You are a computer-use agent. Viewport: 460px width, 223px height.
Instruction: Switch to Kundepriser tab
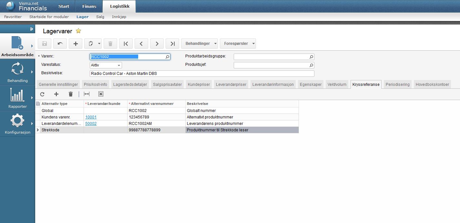[x=199, y=85]
